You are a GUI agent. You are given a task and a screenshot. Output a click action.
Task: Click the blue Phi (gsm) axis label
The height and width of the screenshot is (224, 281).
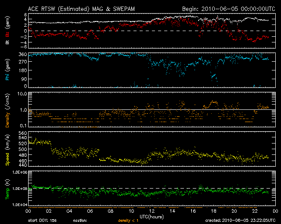7,70
